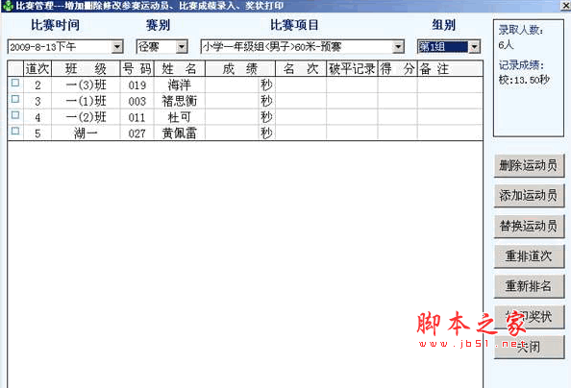Screen dimensions: 571x388
Task: Click the 打印奖状 button
Action: (x=529, y=317)
